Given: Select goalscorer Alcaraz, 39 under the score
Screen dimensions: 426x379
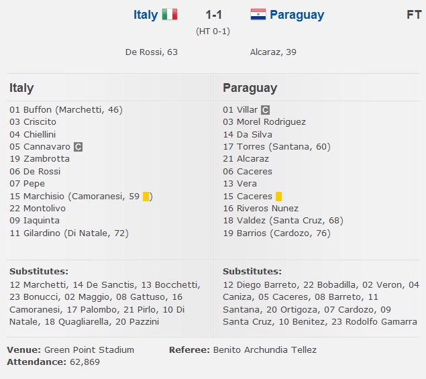Looking at the screenshot, I should [x=273, y=52].
